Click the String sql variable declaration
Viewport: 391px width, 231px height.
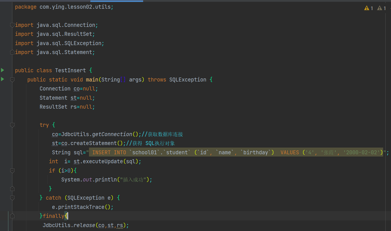click(67, 152)
